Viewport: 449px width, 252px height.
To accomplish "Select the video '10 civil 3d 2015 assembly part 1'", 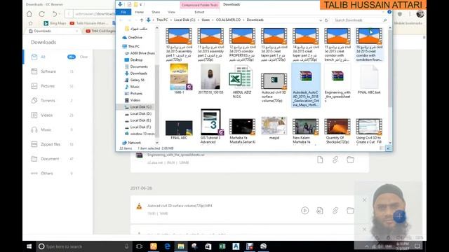I will [179, 45].
